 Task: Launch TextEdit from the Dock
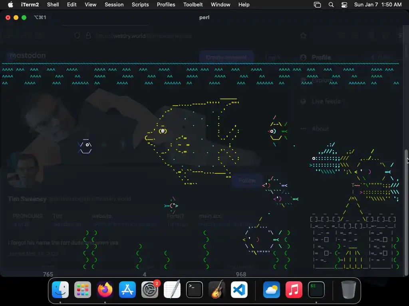coord(172,290)
